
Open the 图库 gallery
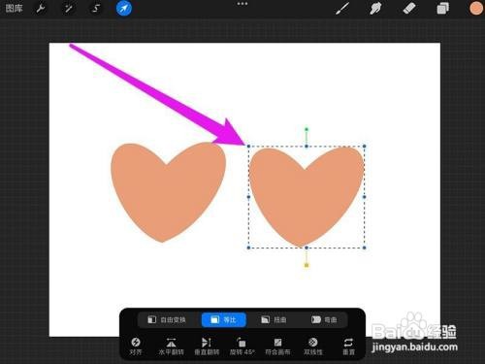pyautogui.click(x=15, y=8)
